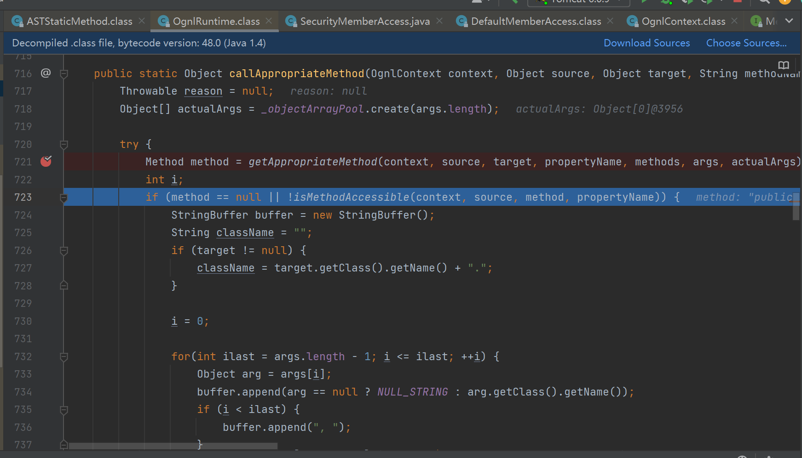Switch to the ASTStaticMethod.class tab
The height and width of the screenshot is (458, 802).
pyautogui.click(x=79, y=22)
